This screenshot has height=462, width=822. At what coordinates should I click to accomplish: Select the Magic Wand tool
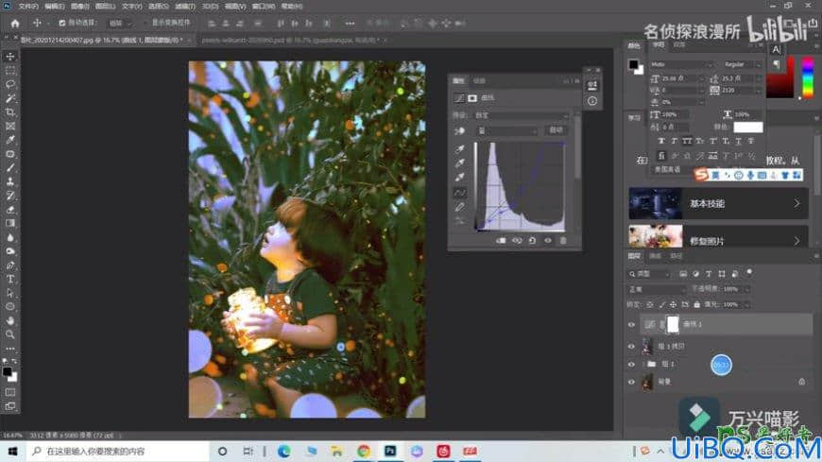pyautogui.click(x=10, y=98)
